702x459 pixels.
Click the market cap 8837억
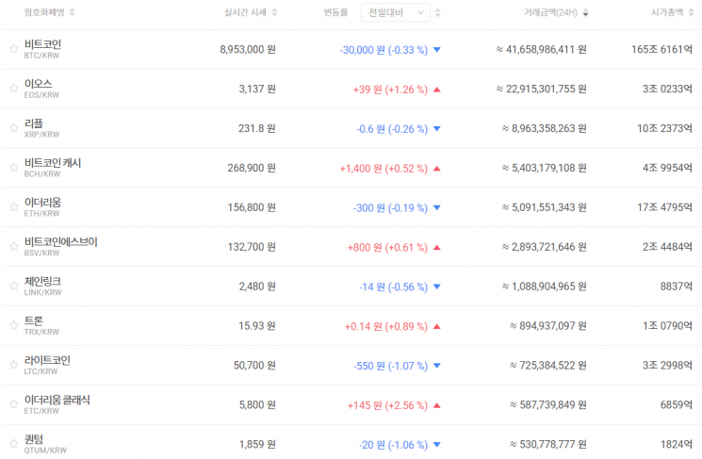click(x=677, y=287)
